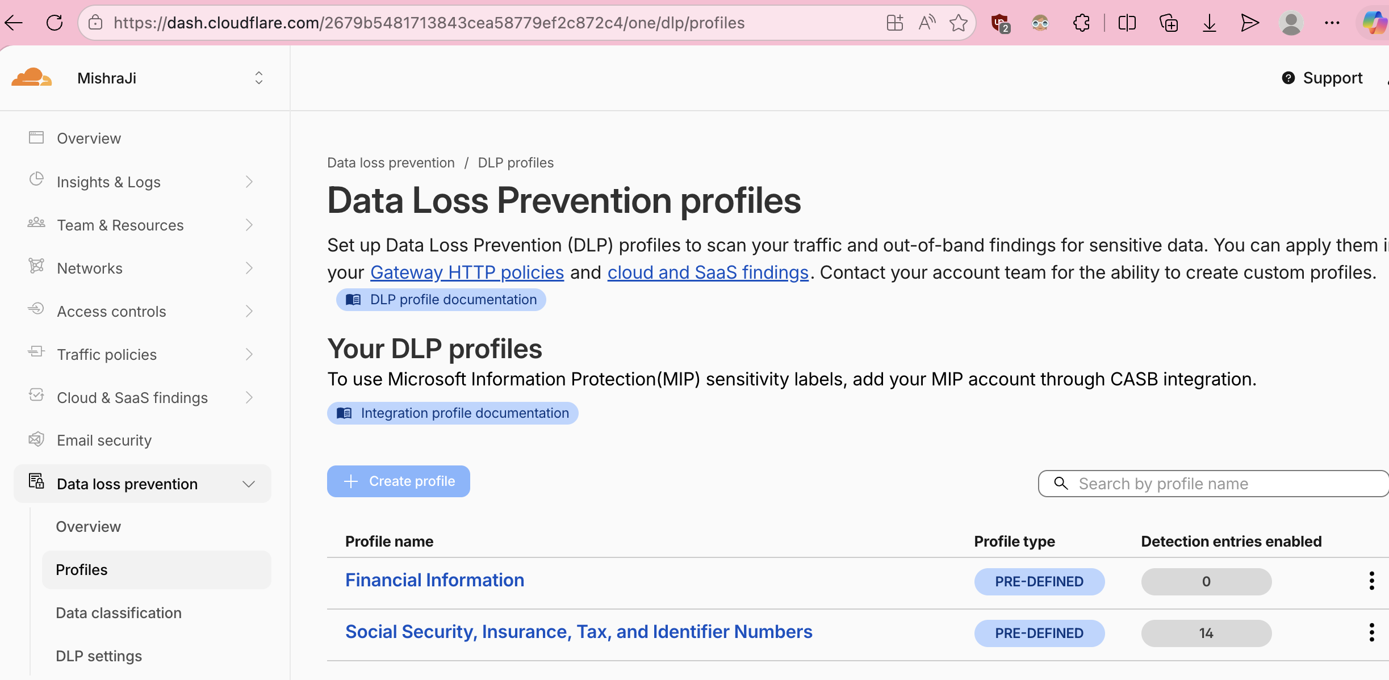Click the browser address bar URL
1389x680 pixels.
click(429, 23)
